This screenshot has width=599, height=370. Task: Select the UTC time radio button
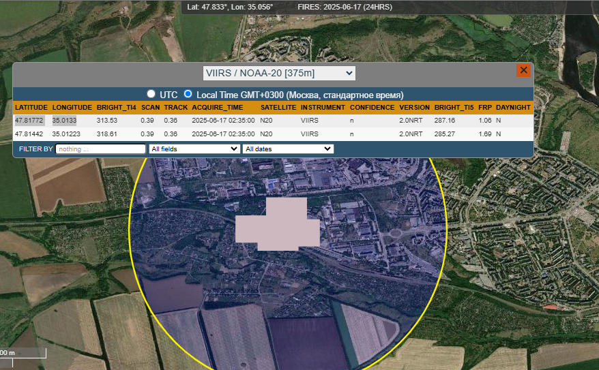click(x=151, y=94)
